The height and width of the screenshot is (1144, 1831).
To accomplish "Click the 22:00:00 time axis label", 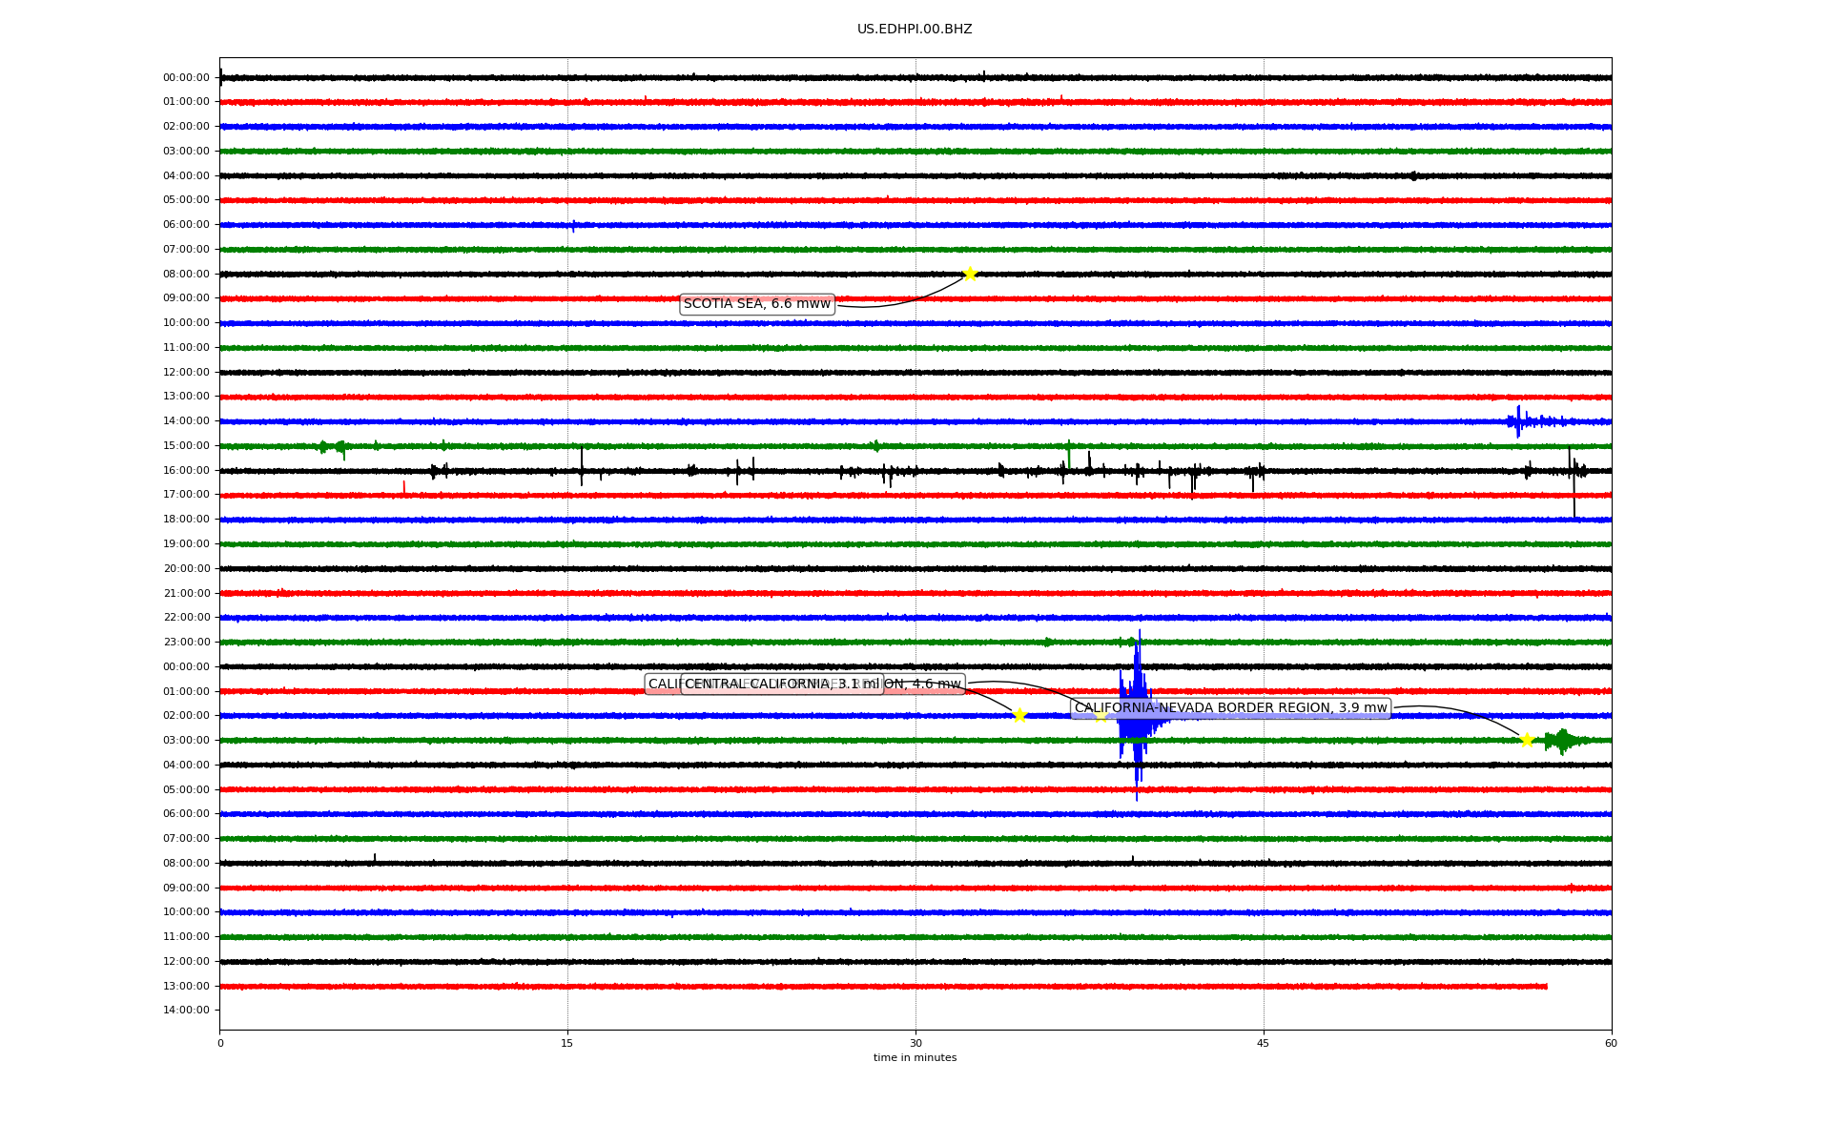I will click(186, 618).
